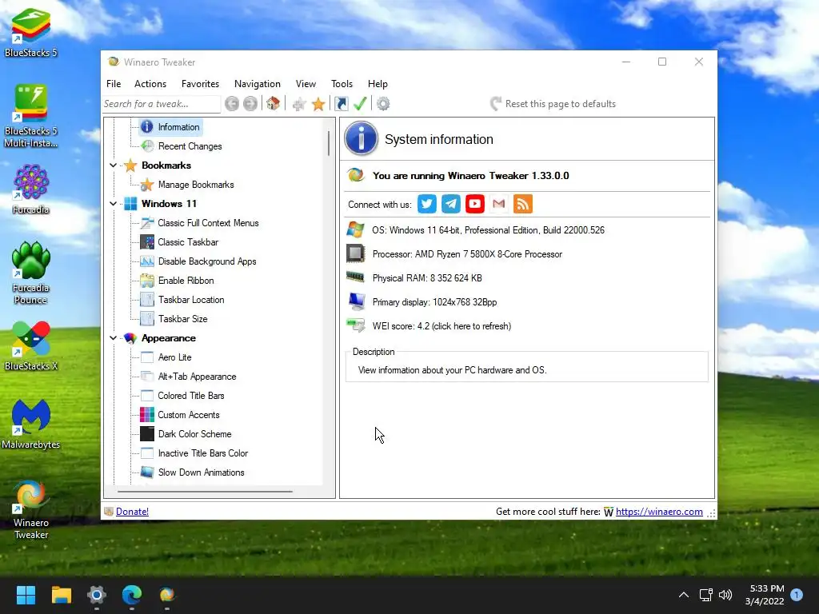The width and height of the screenshot is (819, 614).
Task: Select Winaero Tweaker desktop shortcut
Action: click(31, 508)
